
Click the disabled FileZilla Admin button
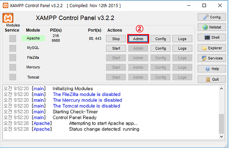pyautogui.click(x=138, y=58)
